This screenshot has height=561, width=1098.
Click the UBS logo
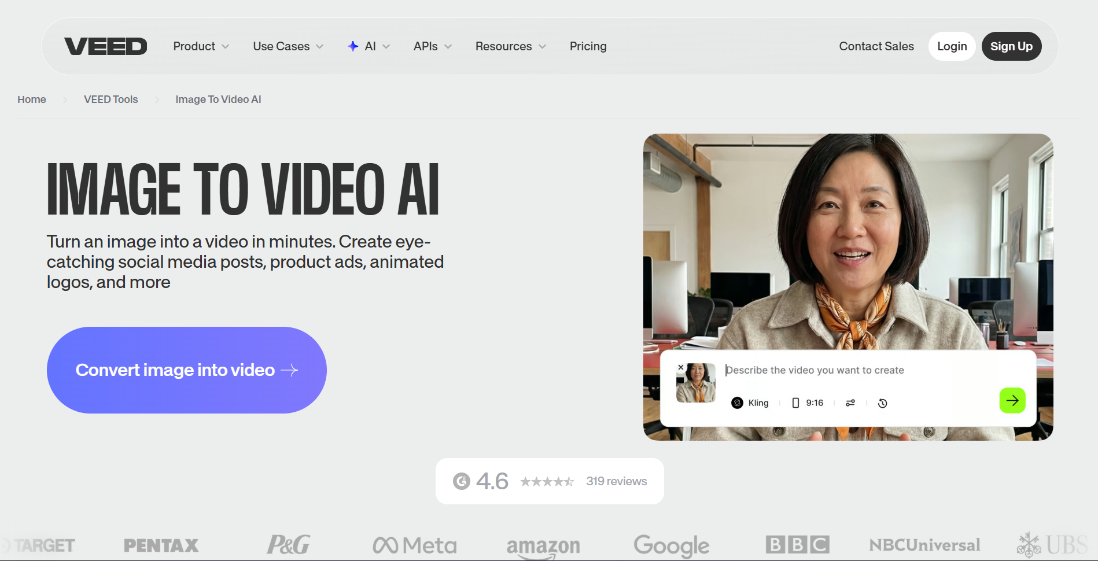[1052, 545]
